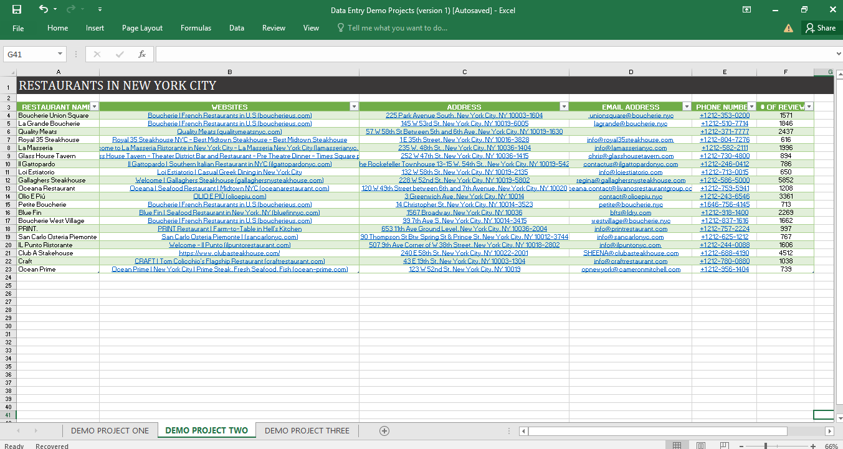
Task: Click the Redo arrow icon
Action: (71, 9)
